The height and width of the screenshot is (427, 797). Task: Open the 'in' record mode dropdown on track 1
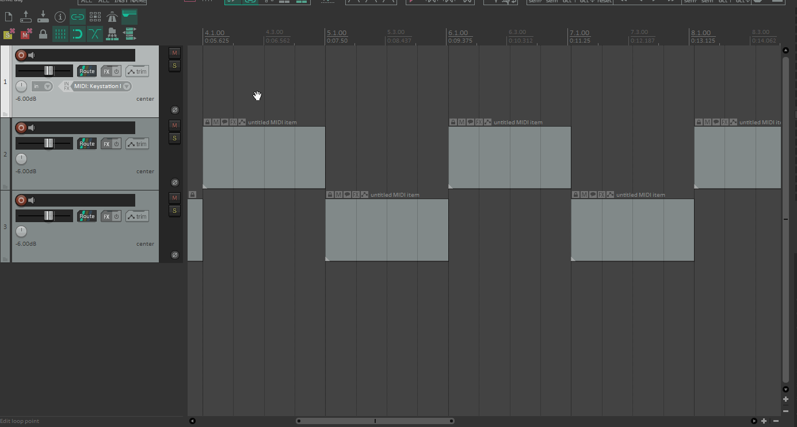(x=48, y=86)
